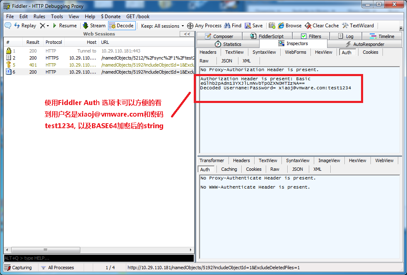Sort by the Protocol column header
407x275 pixels.
54,42
